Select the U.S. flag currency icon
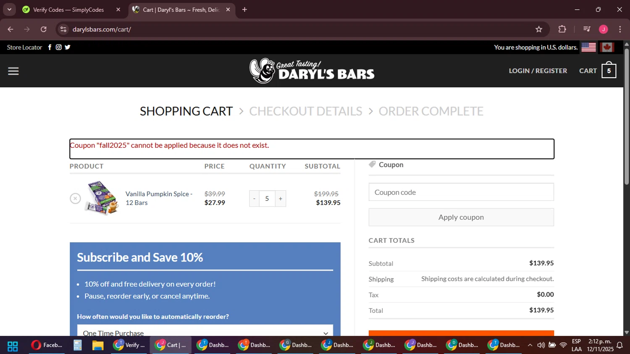Viewport: 630px width, 354px height. (x=588, y=47)
